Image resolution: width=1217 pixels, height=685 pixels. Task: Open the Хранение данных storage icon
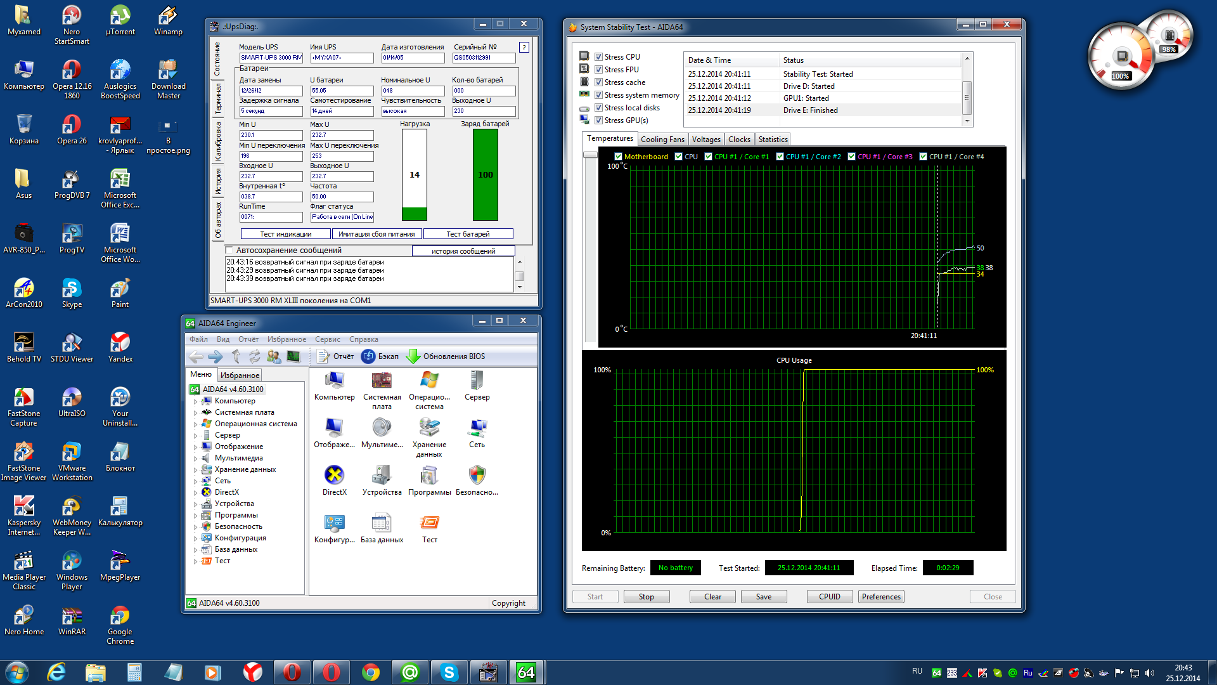(x=429, y=428)
